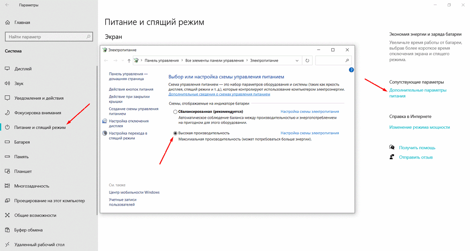470x251 pixels.
Task: Click the Звук speaker icon in sidebar
Action: tap(7, 84)
